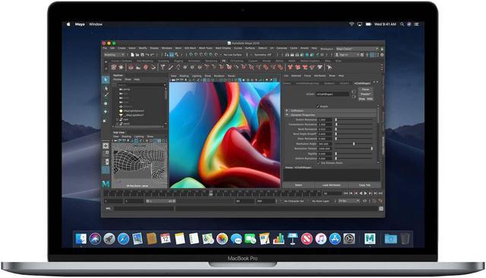Screen dimensions: 486x278
Task: Open the Modeling menu set dropdown
Action: coord(114,55)
